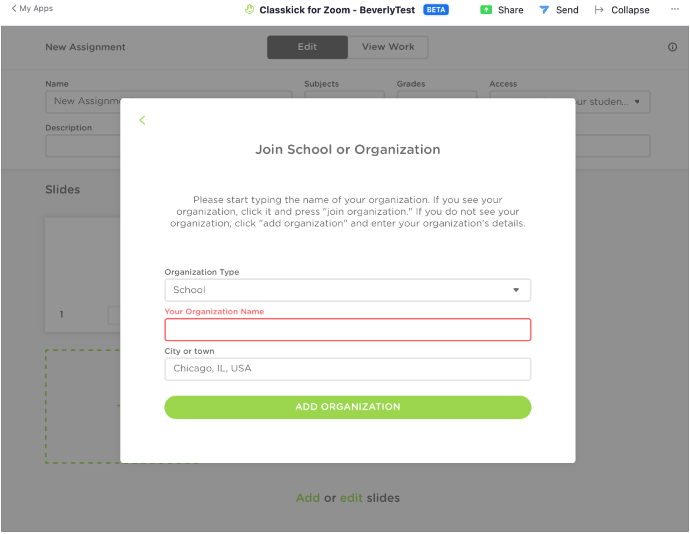Switch to the Edit tab
The width and height of the screenshot is (690, 534).
(307, 47)
